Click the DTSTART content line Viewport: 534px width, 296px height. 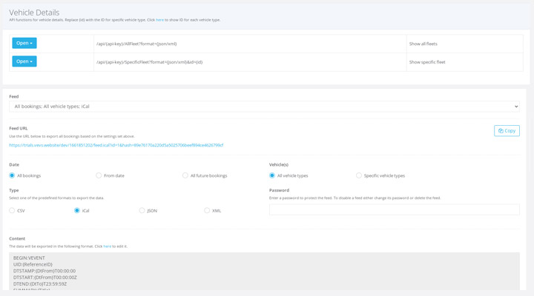pos(45,277)
